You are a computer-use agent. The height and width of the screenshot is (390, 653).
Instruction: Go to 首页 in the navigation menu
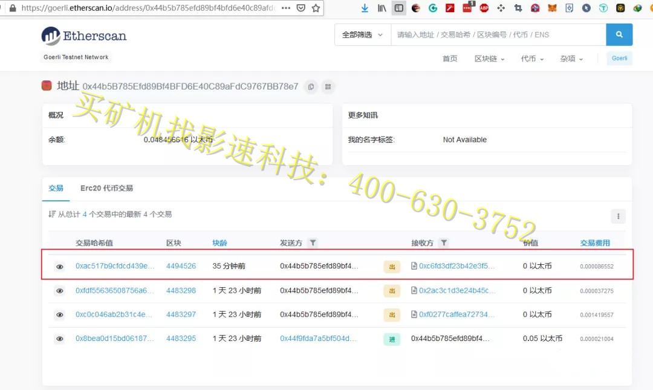coord(450,59)
